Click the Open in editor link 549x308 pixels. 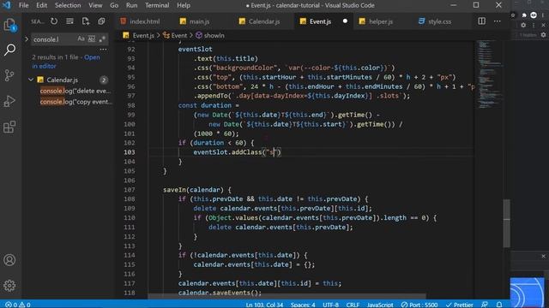(x=66, y=62)
